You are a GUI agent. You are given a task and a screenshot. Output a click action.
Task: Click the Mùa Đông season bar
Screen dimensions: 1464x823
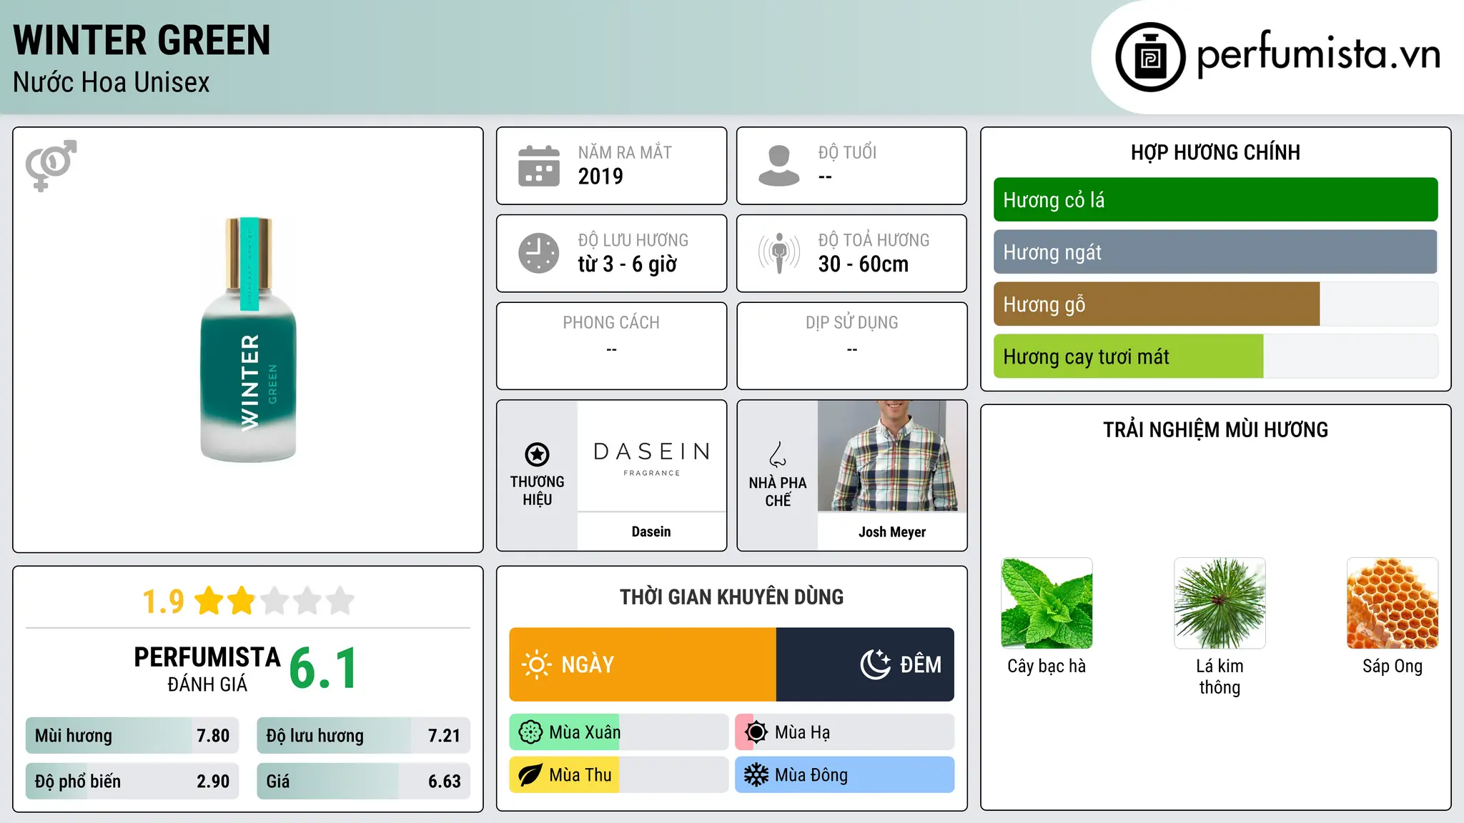(844, 775)
